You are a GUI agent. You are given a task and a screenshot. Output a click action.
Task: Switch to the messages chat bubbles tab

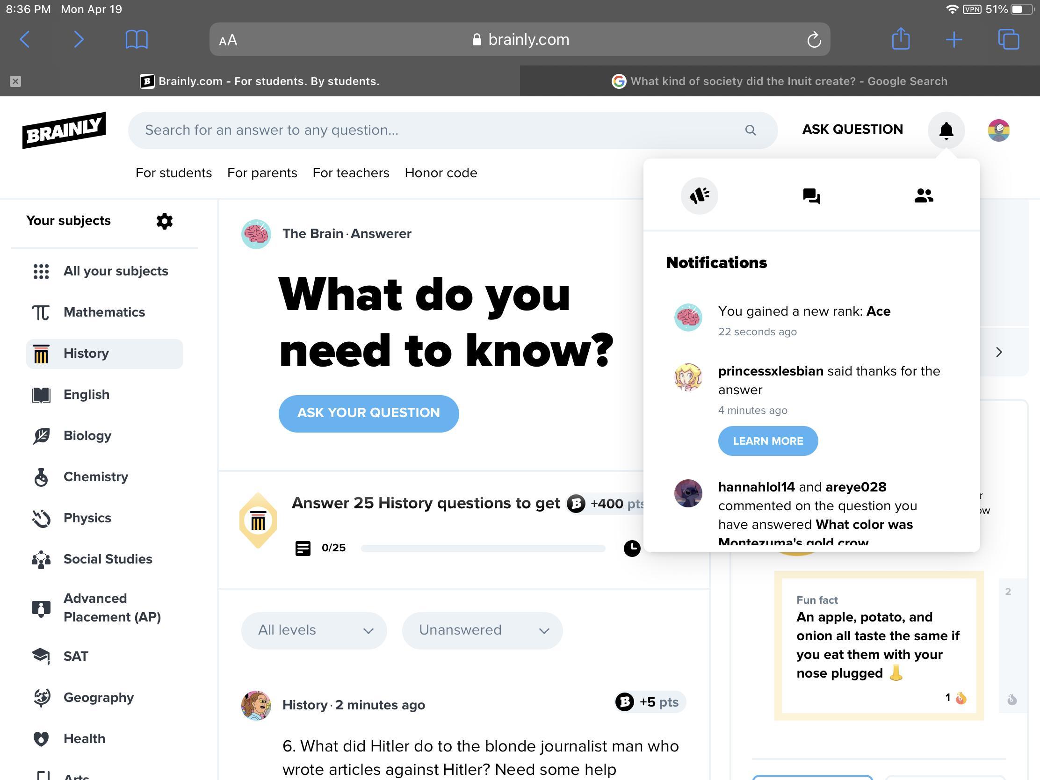811,195
